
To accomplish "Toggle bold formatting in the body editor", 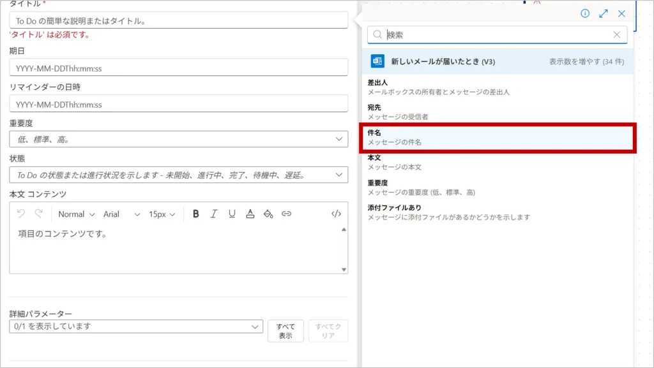I will (196, 214).
